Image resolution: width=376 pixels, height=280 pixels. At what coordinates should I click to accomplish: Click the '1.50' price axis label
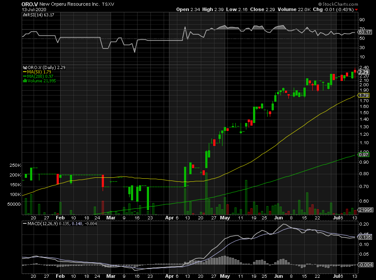coord(364,113)
